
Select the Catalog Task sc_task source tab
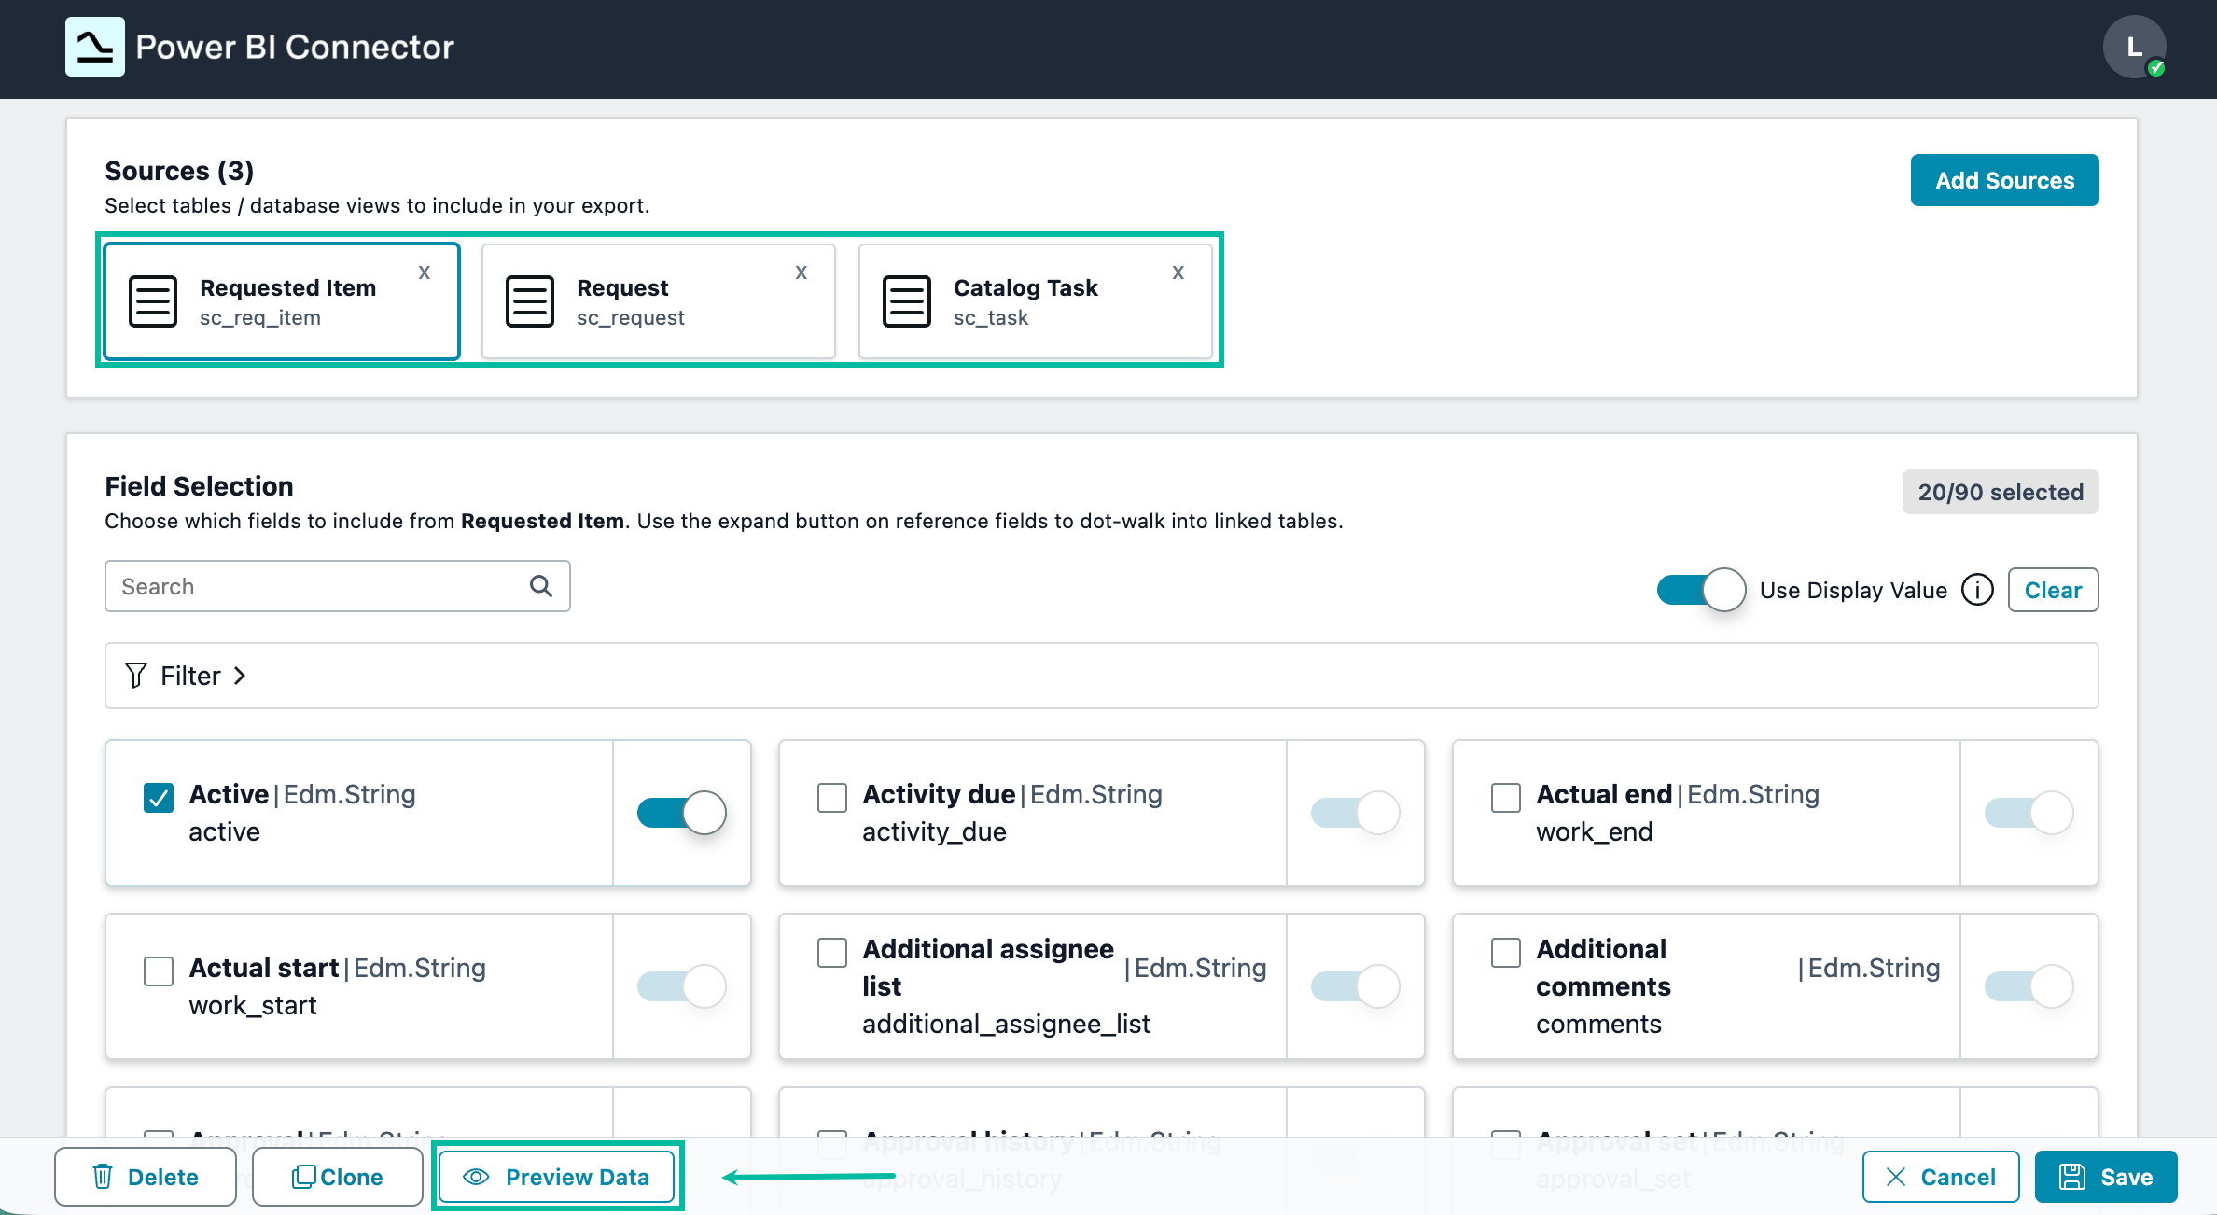point(1036,301)
